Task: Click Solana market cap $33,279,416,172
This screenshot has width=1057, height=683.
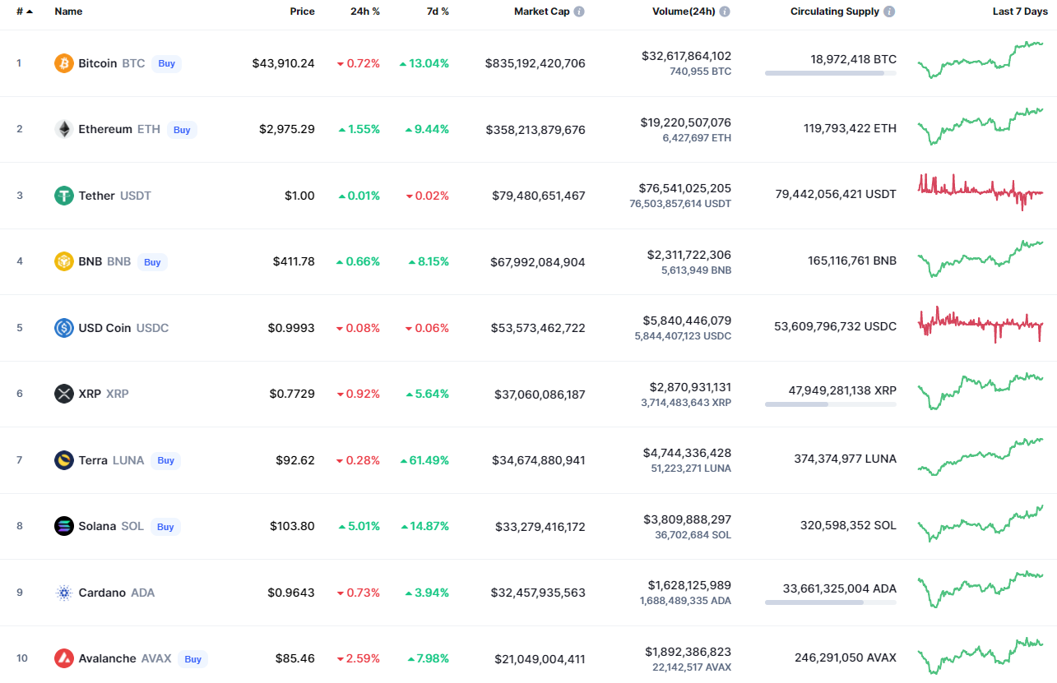Action: click(x=540, y=526)
